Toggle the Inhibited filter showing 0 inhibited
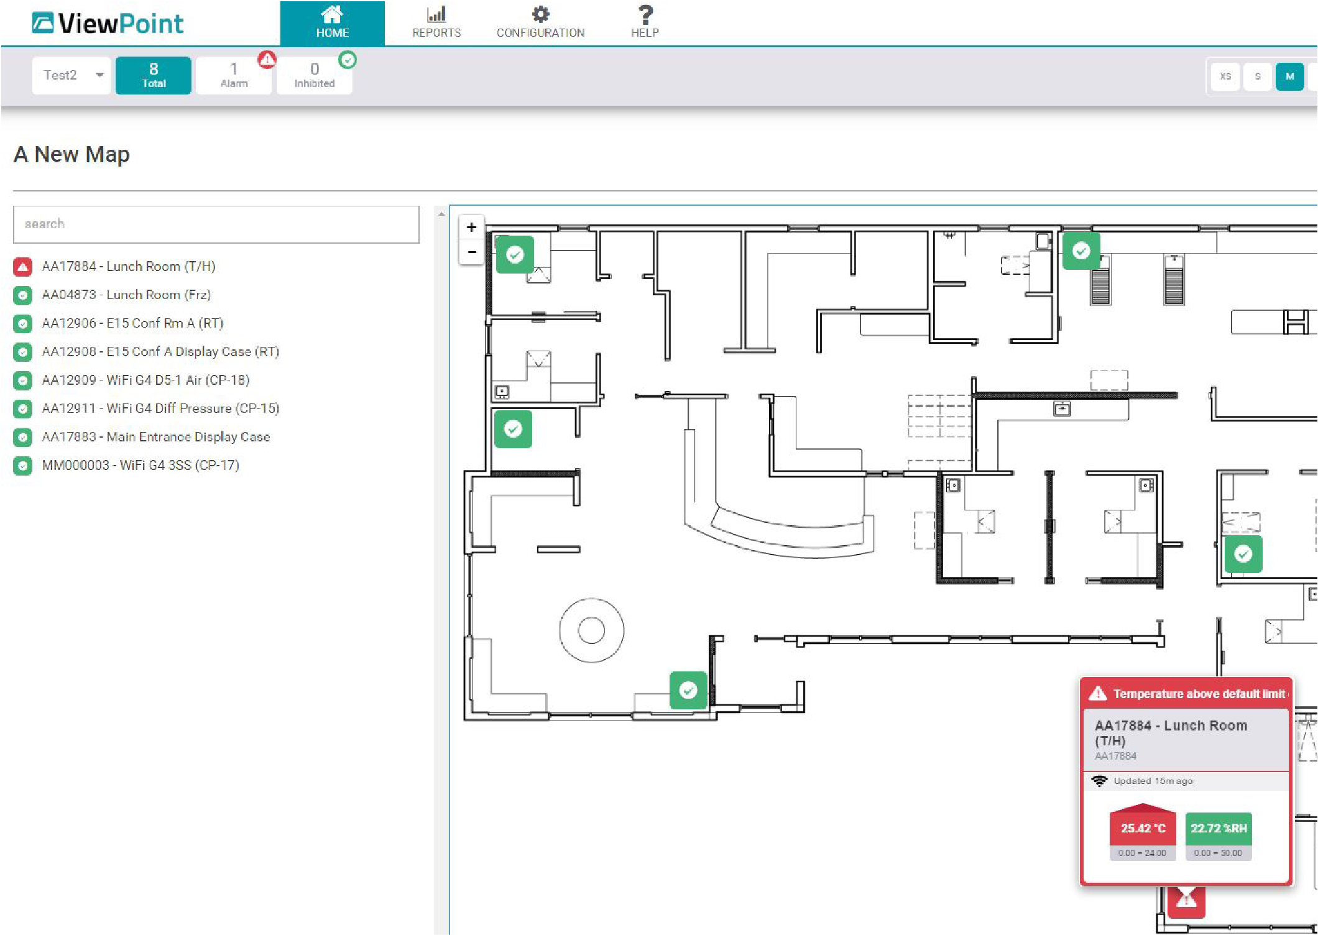This screenshot has height=935, width=1318. pos(315,75)
